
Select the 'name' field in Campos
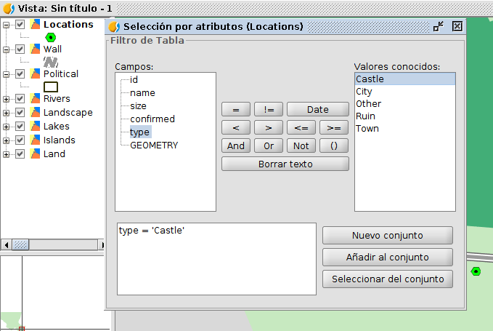coord(142,93)
